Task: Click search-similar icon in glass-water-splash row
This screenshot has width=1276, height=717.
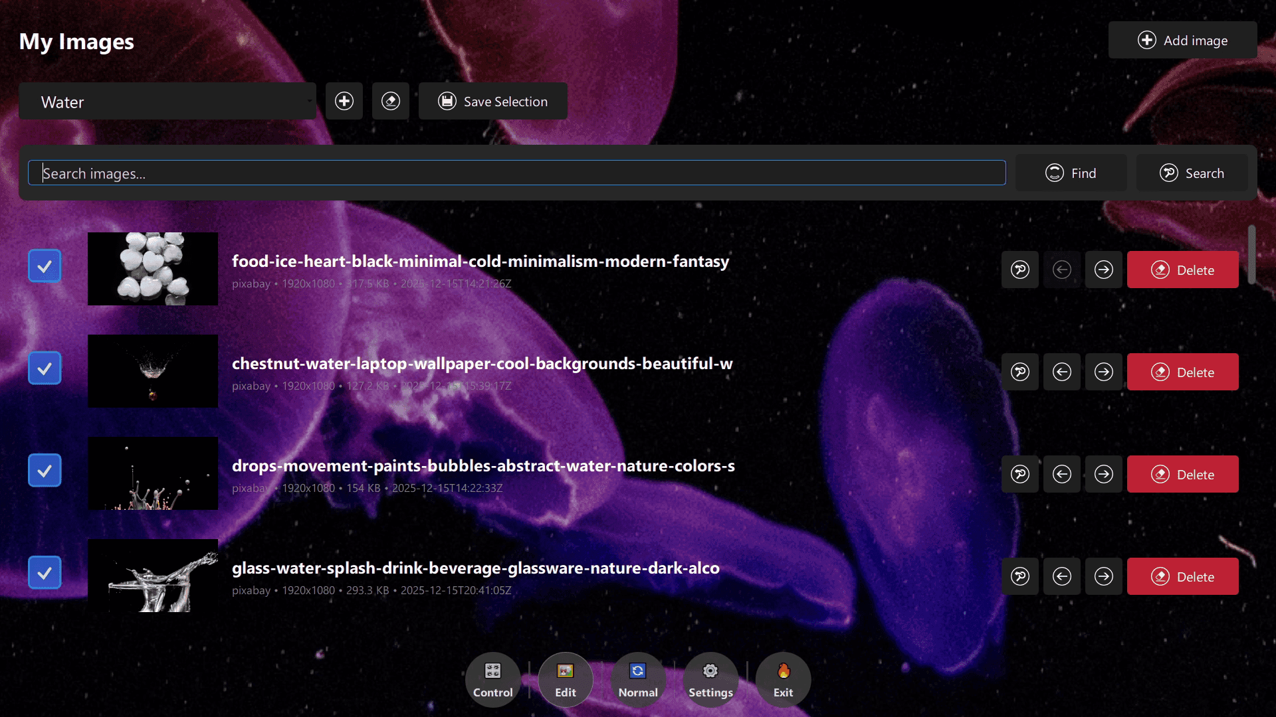Action: [1020, 576]
